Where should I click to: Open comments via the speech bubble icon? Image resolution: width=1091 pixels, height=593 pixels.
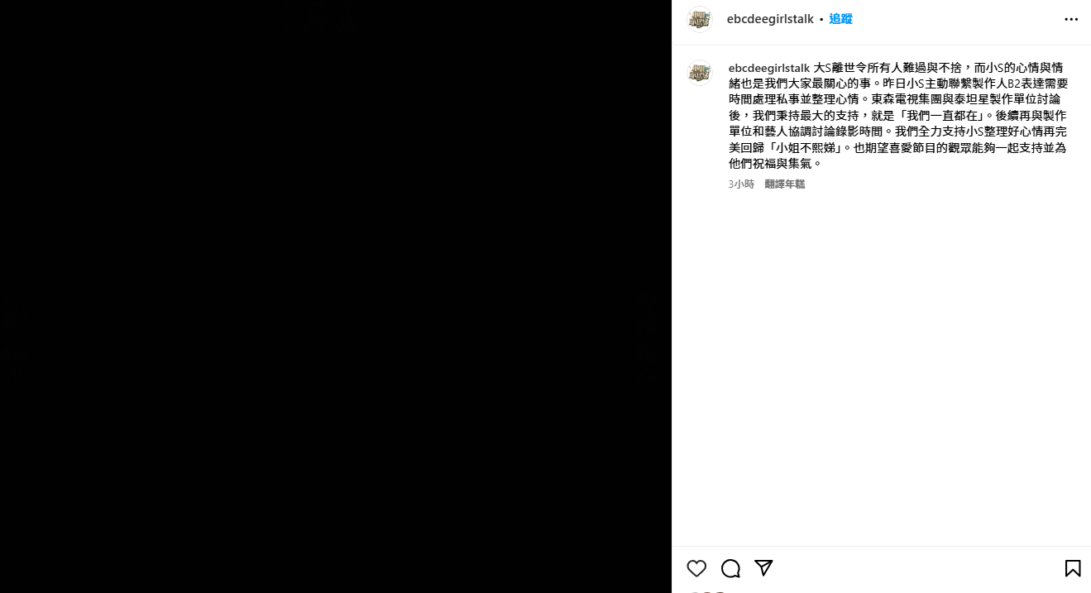click(x=730, y=568)
